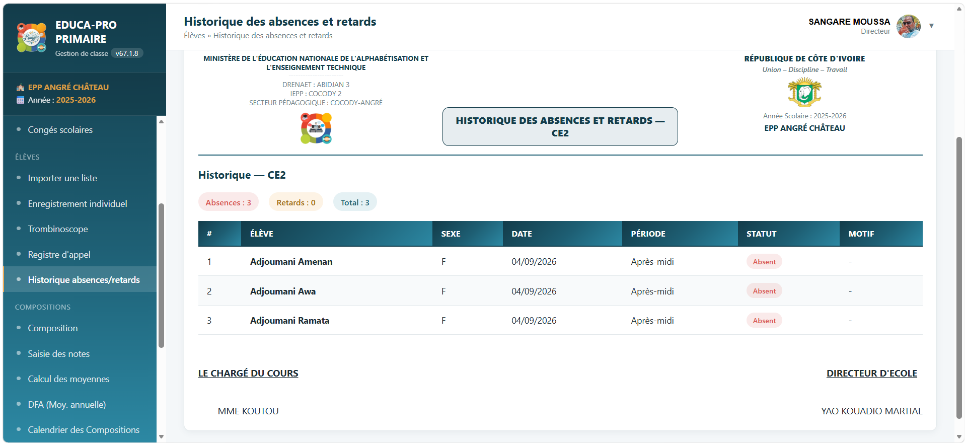Click the school building icon beside EPP ANGRÉ CHÂTEAU
965x444 pixels.
[x=20, y=88]
